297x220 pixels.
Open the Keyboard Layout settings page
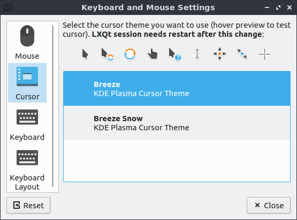pyautogui.click(x=27, y=170)
